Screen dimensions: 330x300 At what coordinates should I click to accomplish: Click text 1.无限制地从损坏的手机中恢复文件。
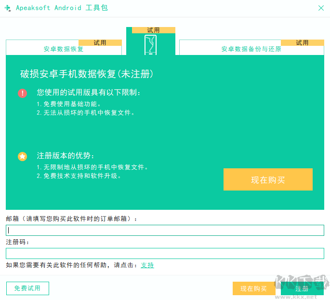(92, 167)
